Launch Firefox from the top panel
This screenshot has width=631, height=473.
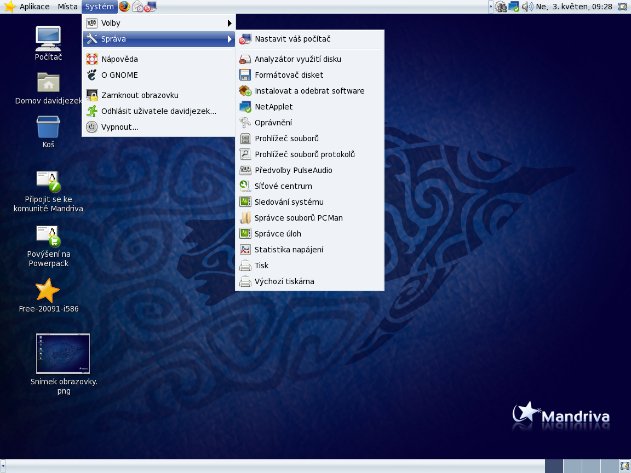pyautogui.click(x=124, y=7)
